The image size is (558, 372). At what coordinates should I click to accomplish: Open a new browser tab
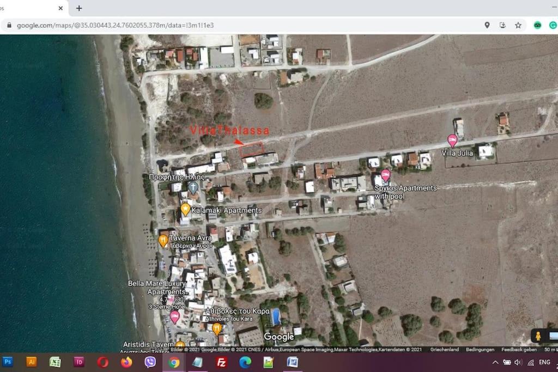click(x=79, y=8)
